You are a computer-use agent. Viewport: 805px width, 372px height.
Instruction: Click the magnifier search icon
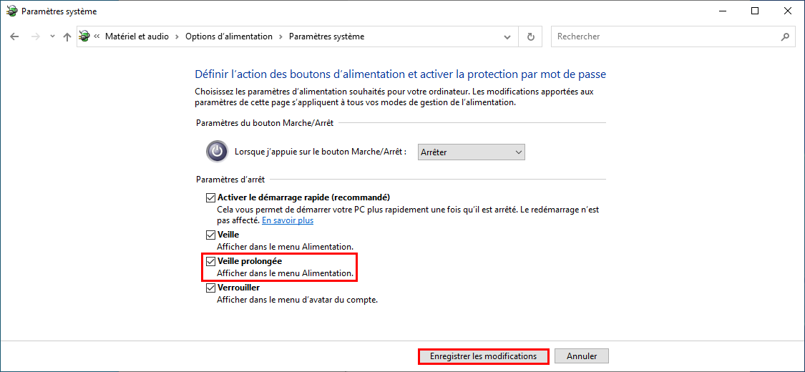(784, 37)
